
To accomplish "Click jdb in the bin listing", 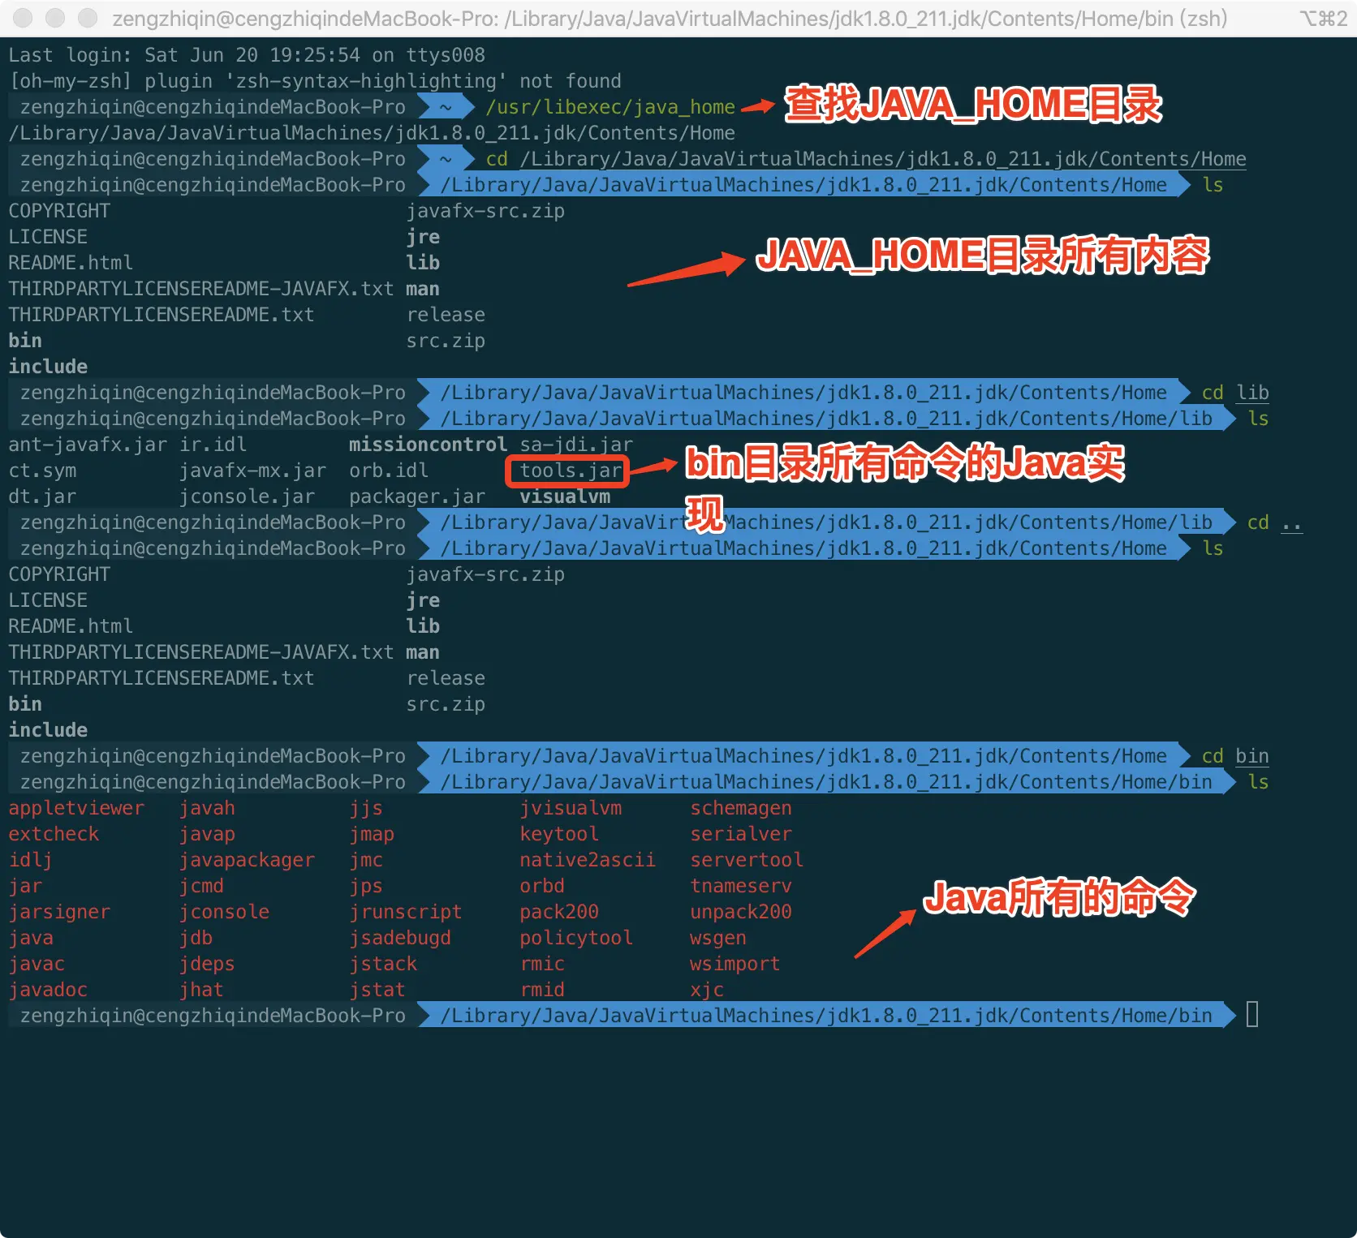I will 196,938.
